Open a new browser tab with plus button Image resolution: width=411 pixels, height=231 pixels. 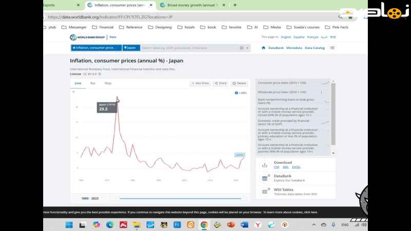pyautogui.click(x=235, y=5)
